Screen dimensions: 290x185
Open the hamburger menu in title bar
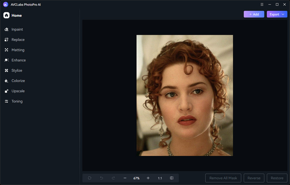(262, 4)
